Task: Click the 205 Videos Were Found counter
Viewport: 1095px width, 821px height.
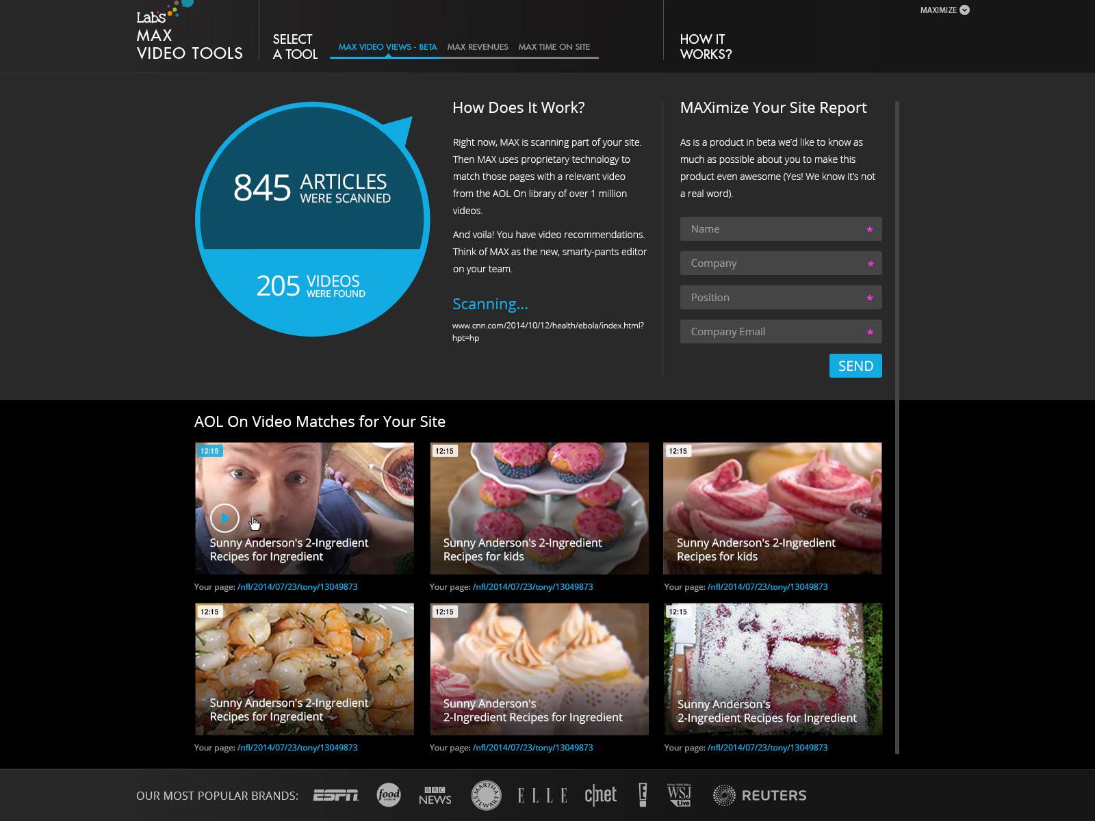Action: (x=311, y=285)
